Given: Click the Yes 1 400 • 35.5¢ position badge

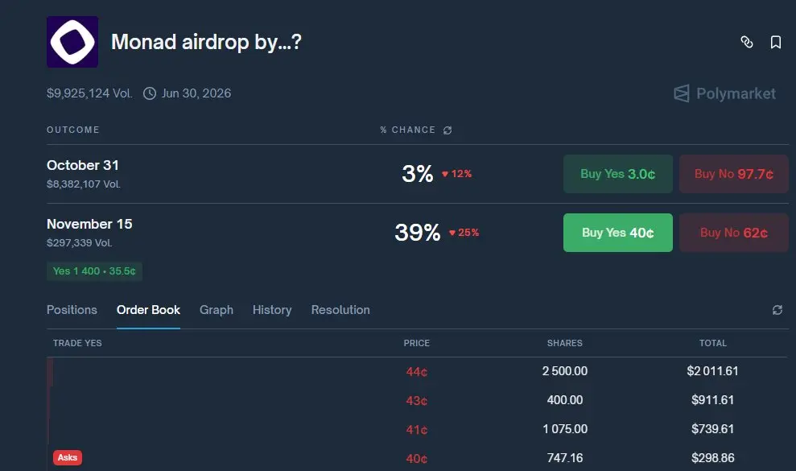Looking at the screenshot, I should click(x=94, y=271).
